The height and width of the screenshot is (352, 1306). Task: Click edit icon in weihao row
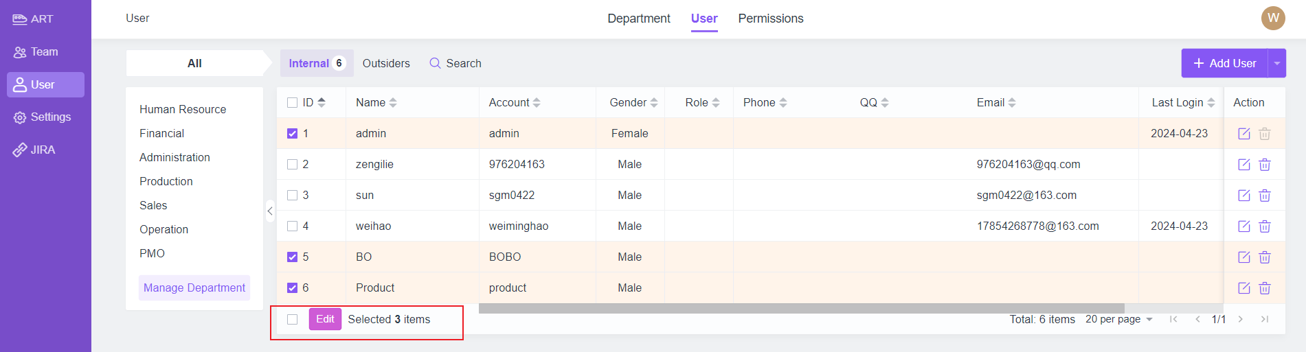click(1243, 226)
